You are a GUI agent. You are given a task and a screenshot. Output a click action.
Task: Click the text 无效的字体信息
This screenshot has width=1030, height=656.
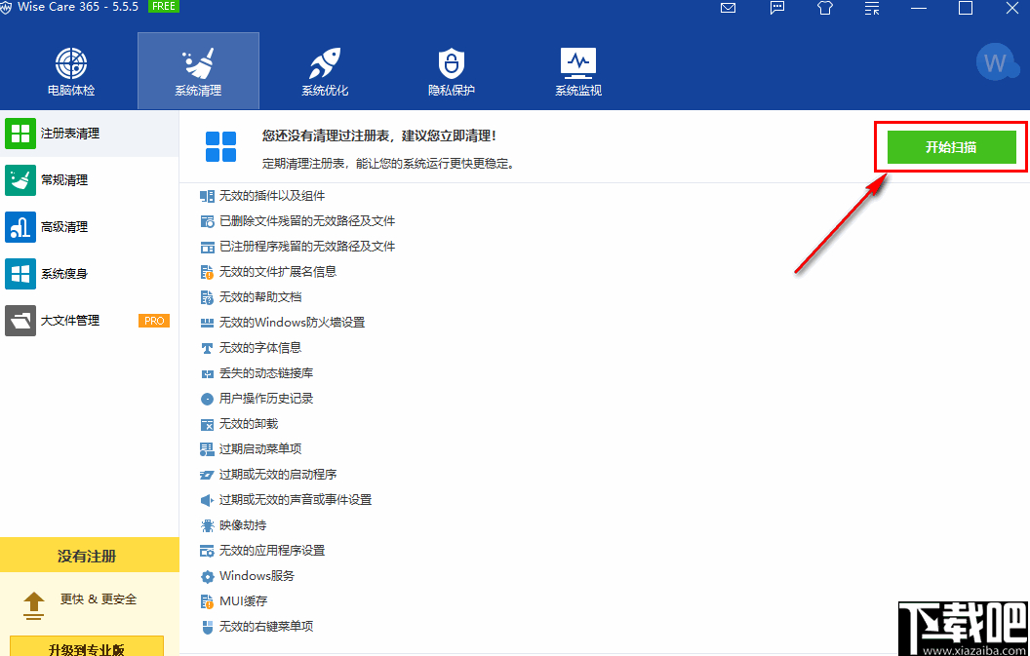[260, 347]
